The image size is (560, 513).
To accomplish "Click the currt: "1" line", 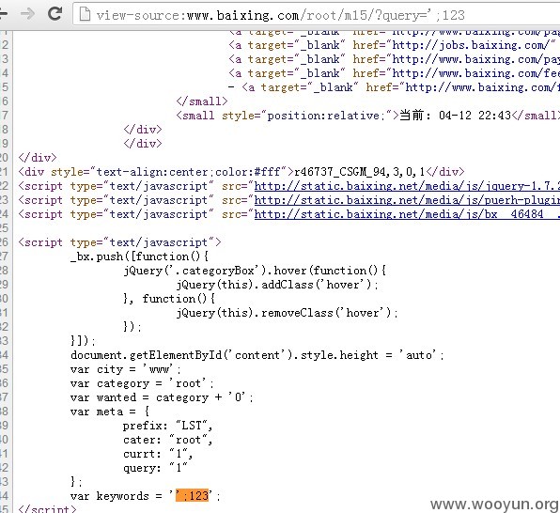I will pos(158,454).
